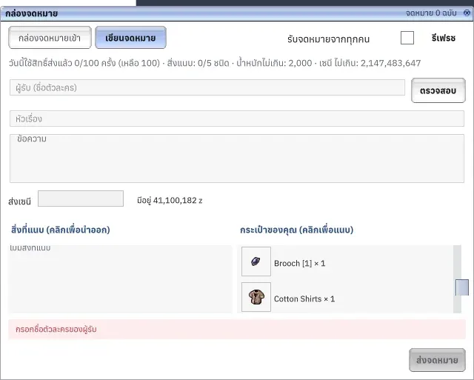Focus the ผู้รับ recipient name field
Screen dimensions: 474x380
(207, 87)
